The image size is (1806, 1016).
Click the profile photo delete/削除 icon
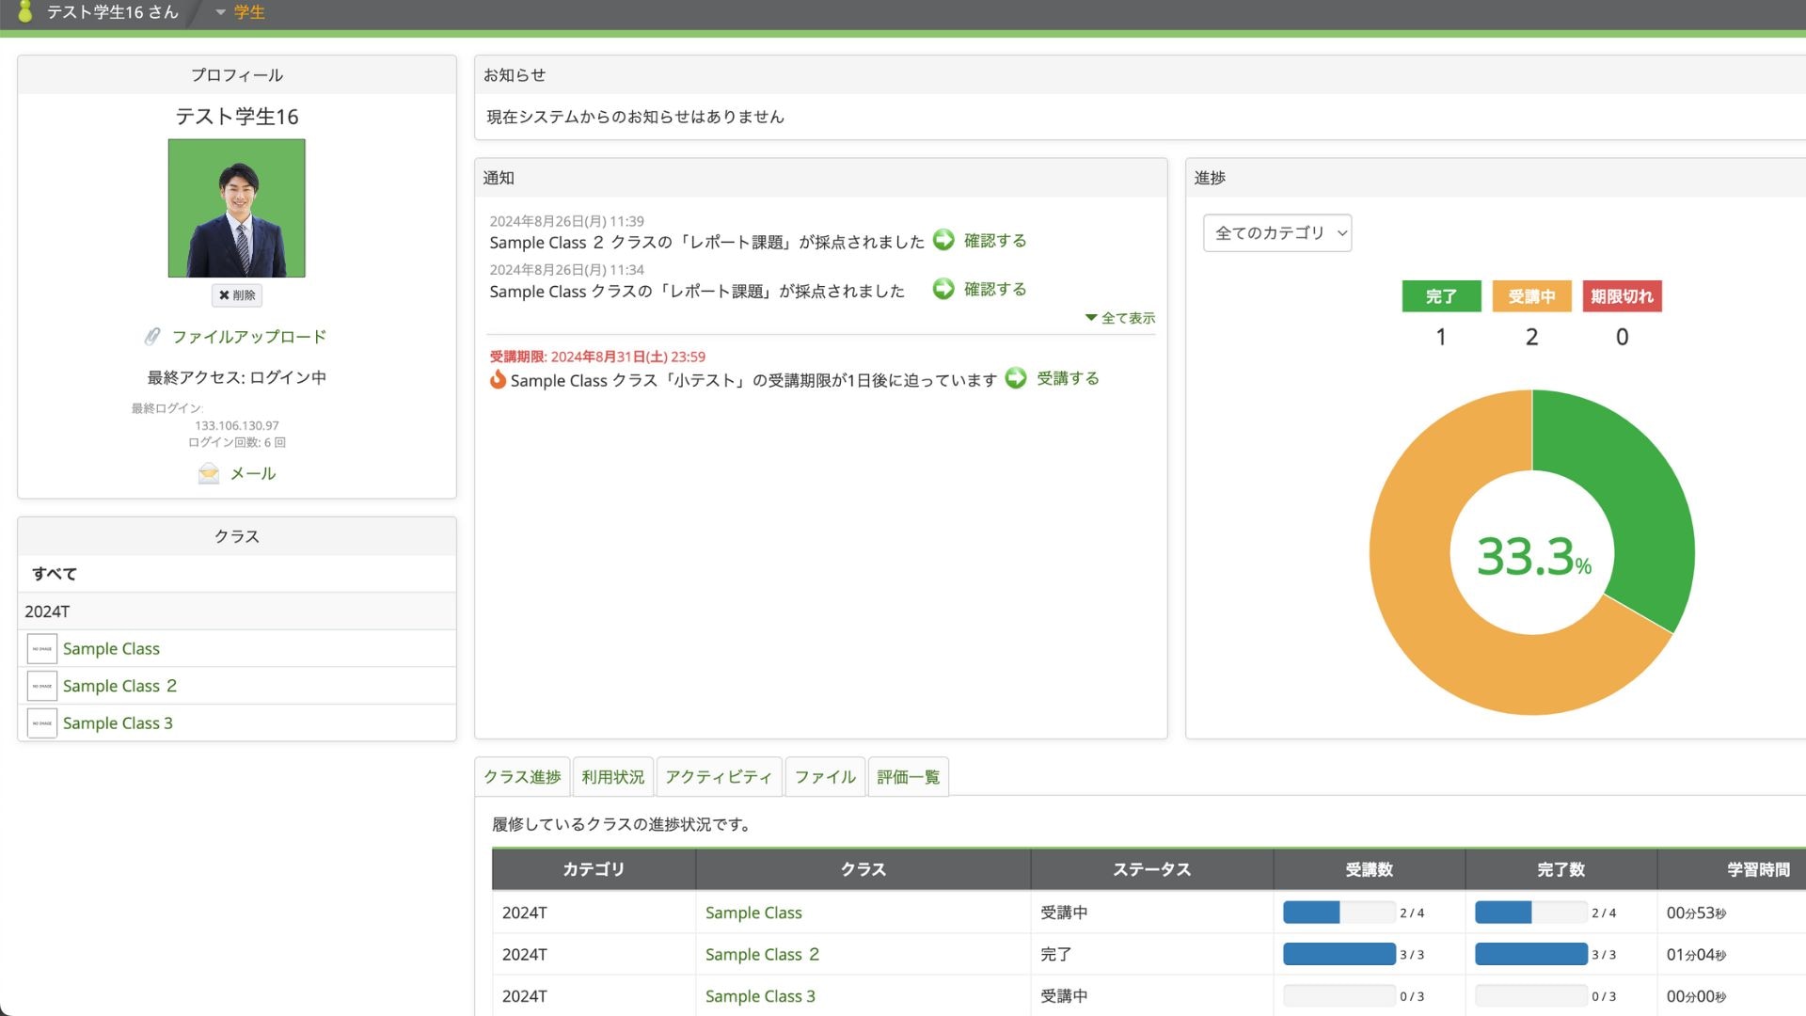[237, 295]
